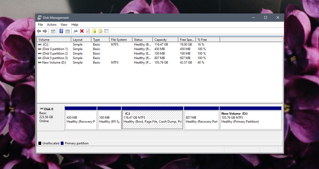Viewport: 319px width, 169px height.
Task: Click the checkmark Properties document icon
Action: [88, 31]
